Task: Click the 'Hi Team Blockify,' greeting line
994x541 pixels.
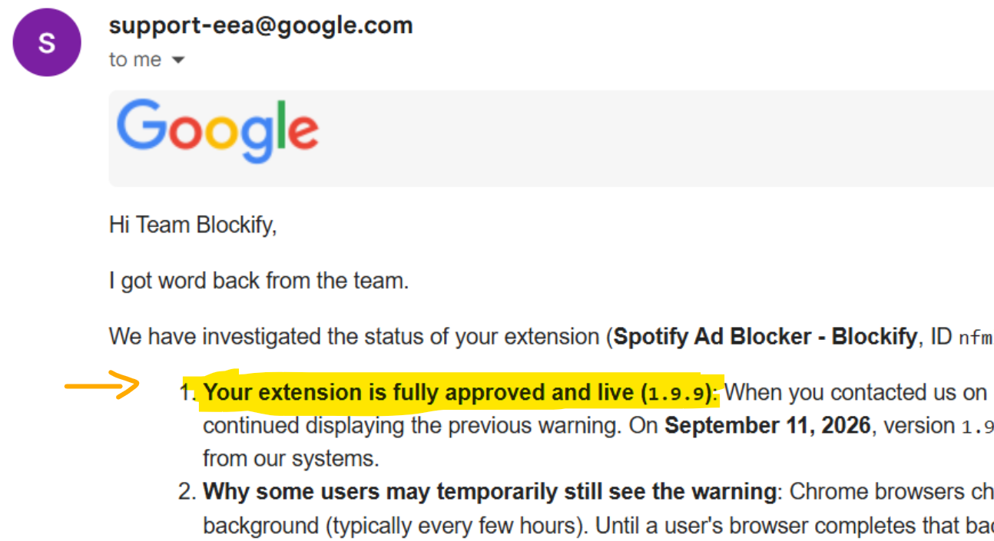Action: coord(193,226)
